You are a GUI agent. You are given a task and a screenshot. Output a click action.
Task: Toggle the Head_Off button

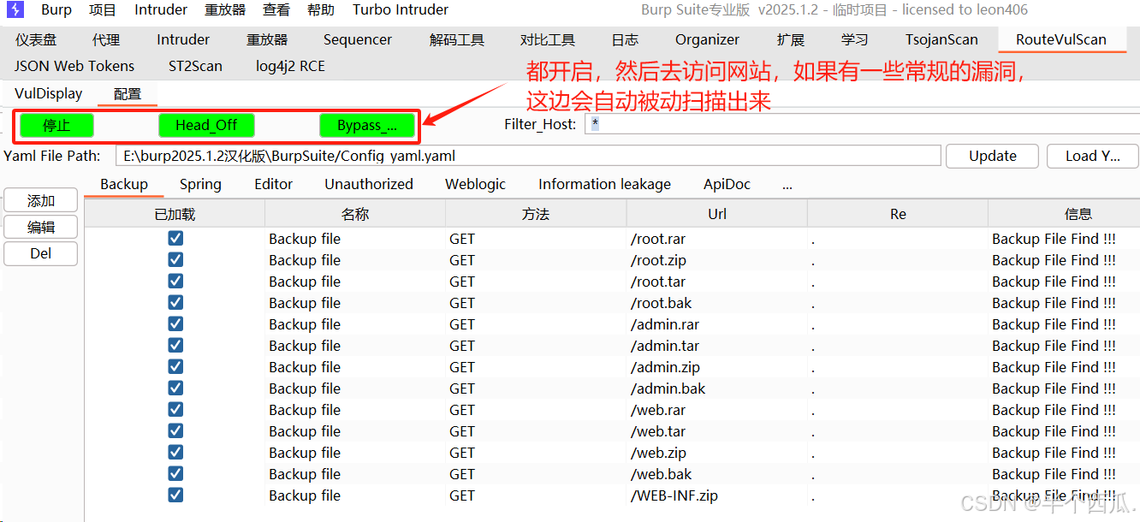pyautogui.click(x=206, y=126)
